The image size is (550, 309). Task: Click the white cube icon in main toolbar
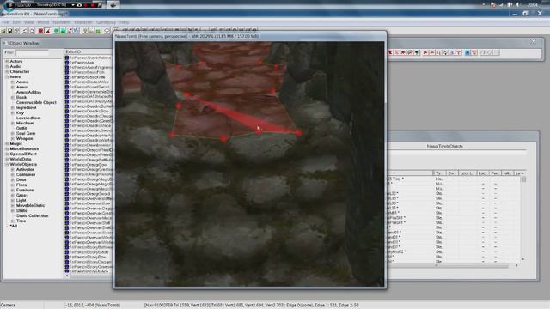(x=107, y=31)
